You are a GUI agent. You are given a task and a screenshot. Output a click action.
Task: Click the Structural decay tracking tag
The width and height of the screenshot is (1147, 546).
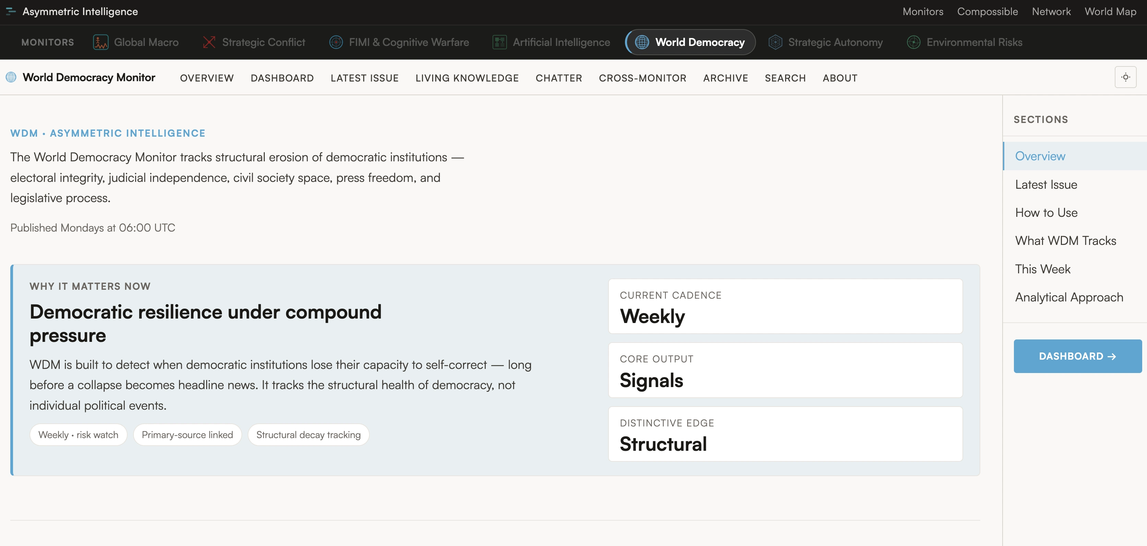coord(308,435)
